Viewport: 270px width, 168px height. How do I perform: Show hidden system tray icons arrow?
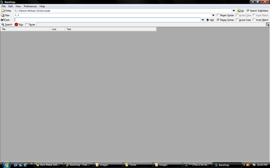(x=244, y=165)
